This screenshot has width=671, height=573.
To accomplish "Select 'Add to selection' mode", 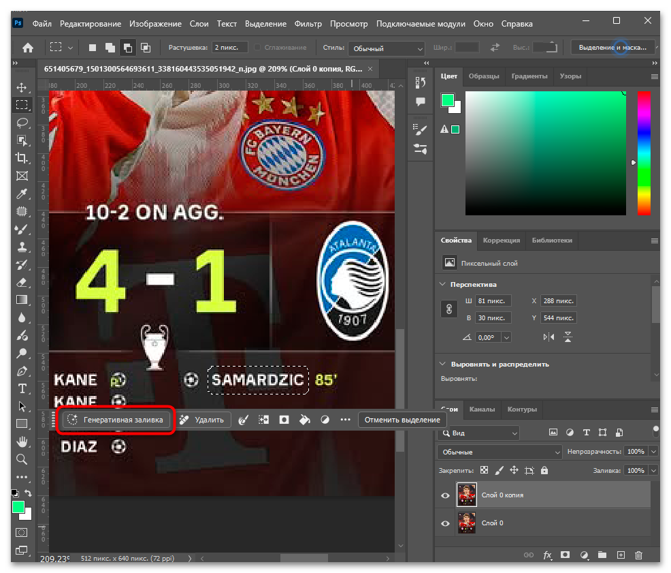I will click(x=110, y=48).
